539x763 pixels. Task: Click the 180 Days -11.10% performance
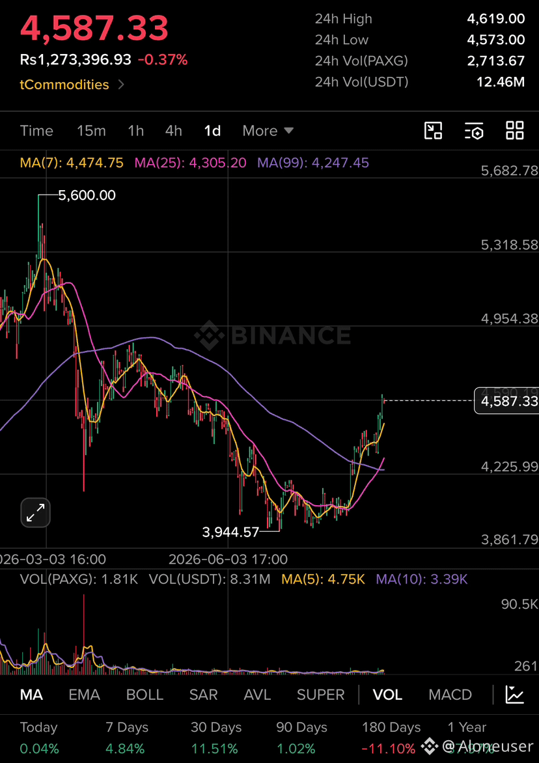[391, 738]
